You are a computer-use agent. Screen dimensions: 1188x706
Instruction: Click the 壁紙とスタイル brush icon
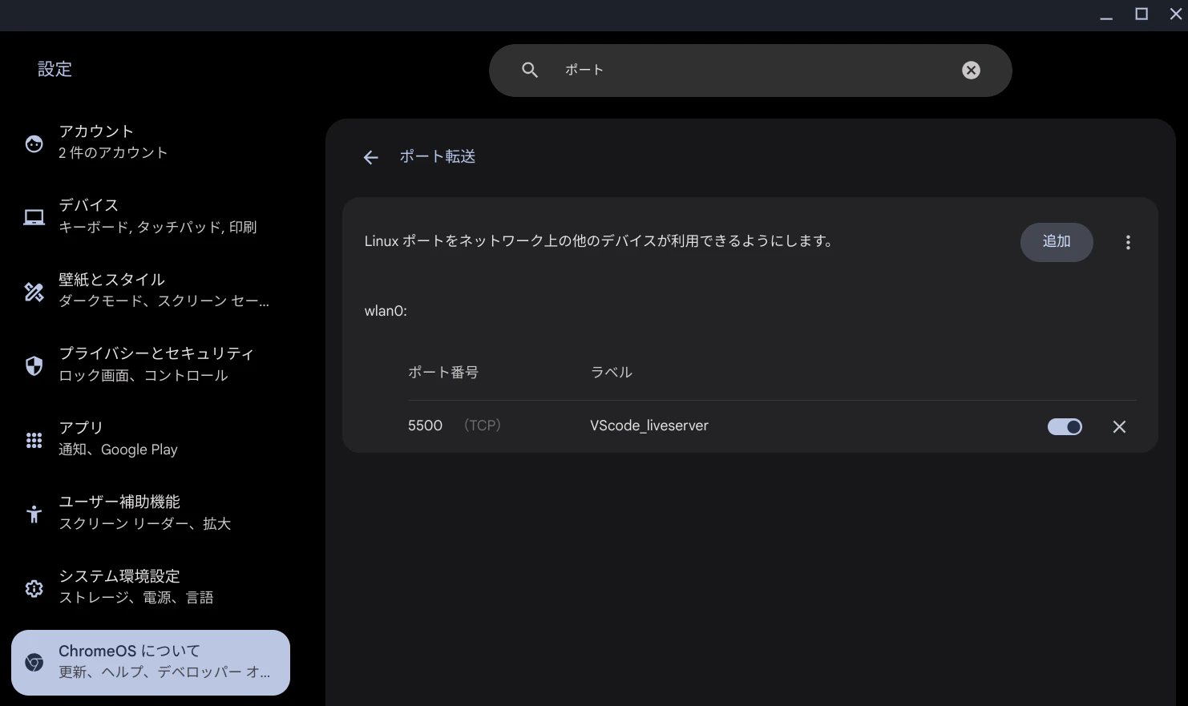coord(34,292)
